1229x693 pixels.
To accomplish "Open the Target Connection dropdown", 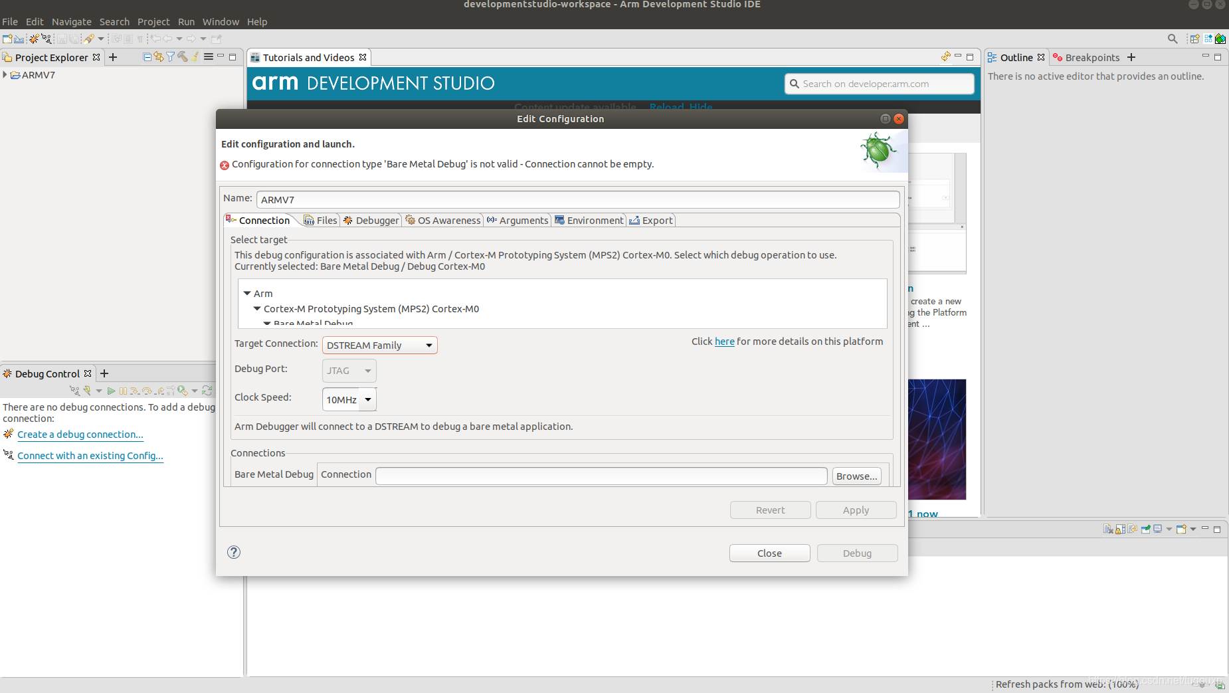I will coord(380,345).
